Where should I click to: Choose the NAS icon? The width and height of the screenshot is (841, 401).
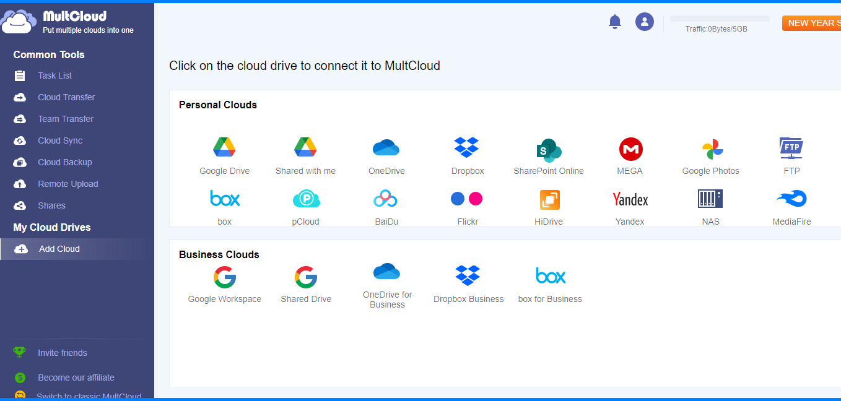(x=710, y=199)
